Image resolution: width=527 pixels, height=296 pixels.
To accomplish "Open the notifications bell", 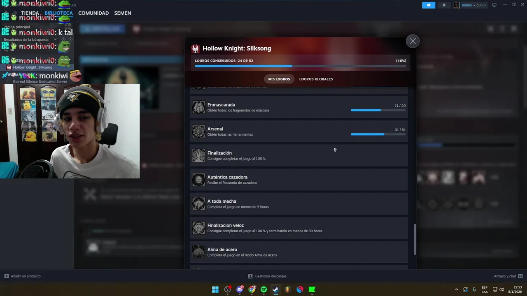I will pos(444,5).
